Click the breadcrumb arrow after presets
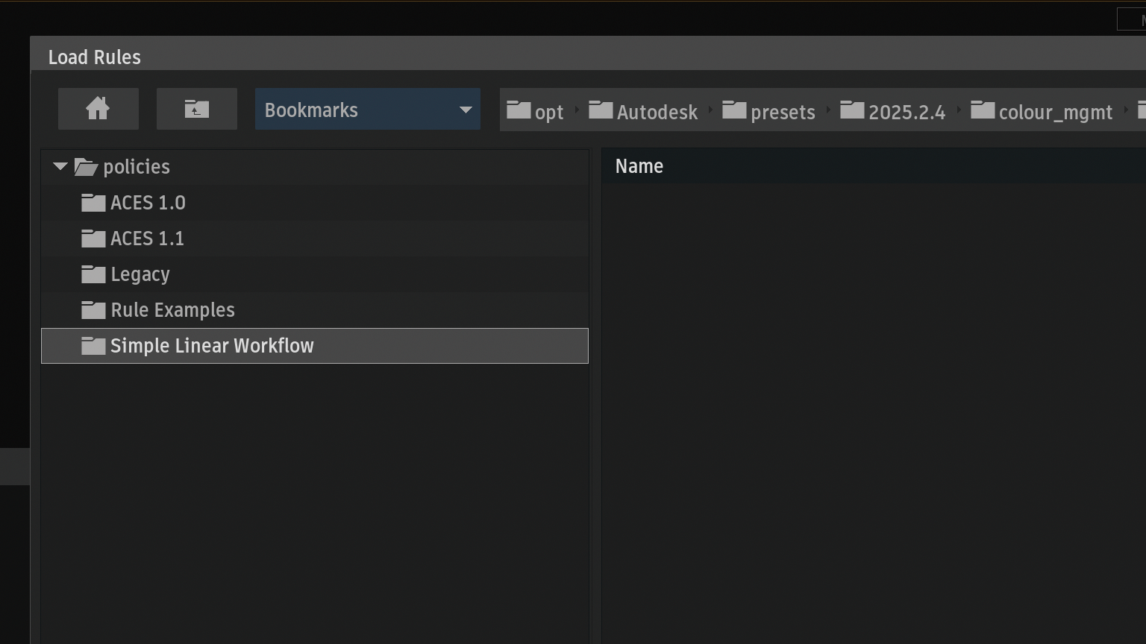The width and height of the screenshot is (1146, 644). click(x=828, y=111)
